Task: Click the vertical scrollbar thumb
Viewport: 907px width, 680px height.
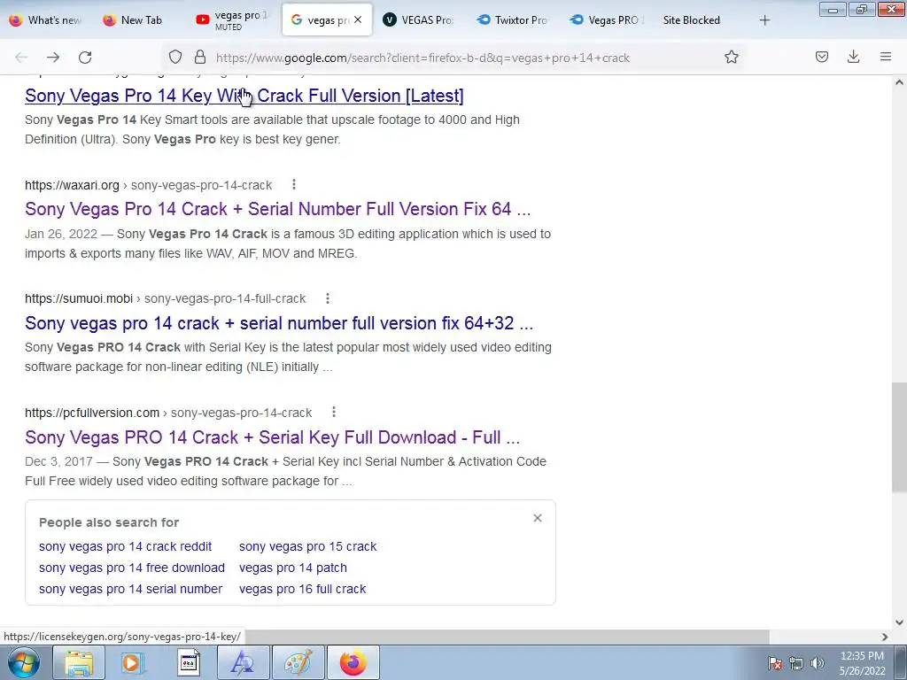Action: (899, 437)
